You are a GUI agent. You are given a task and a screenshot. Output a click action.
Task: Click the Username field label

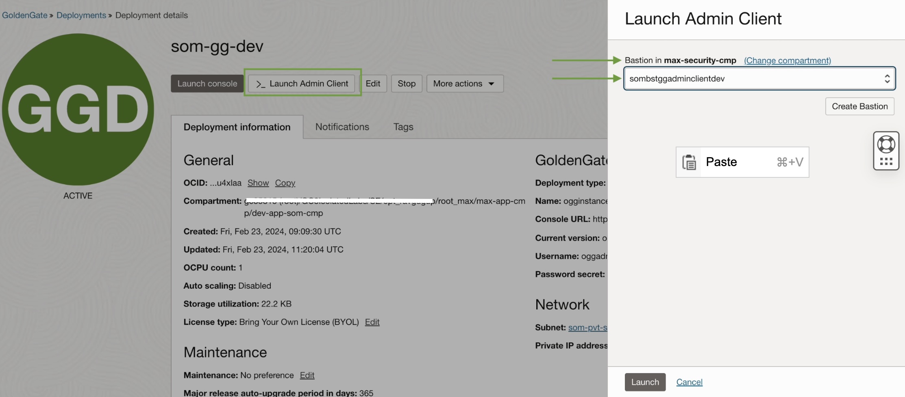coord(557,256)
